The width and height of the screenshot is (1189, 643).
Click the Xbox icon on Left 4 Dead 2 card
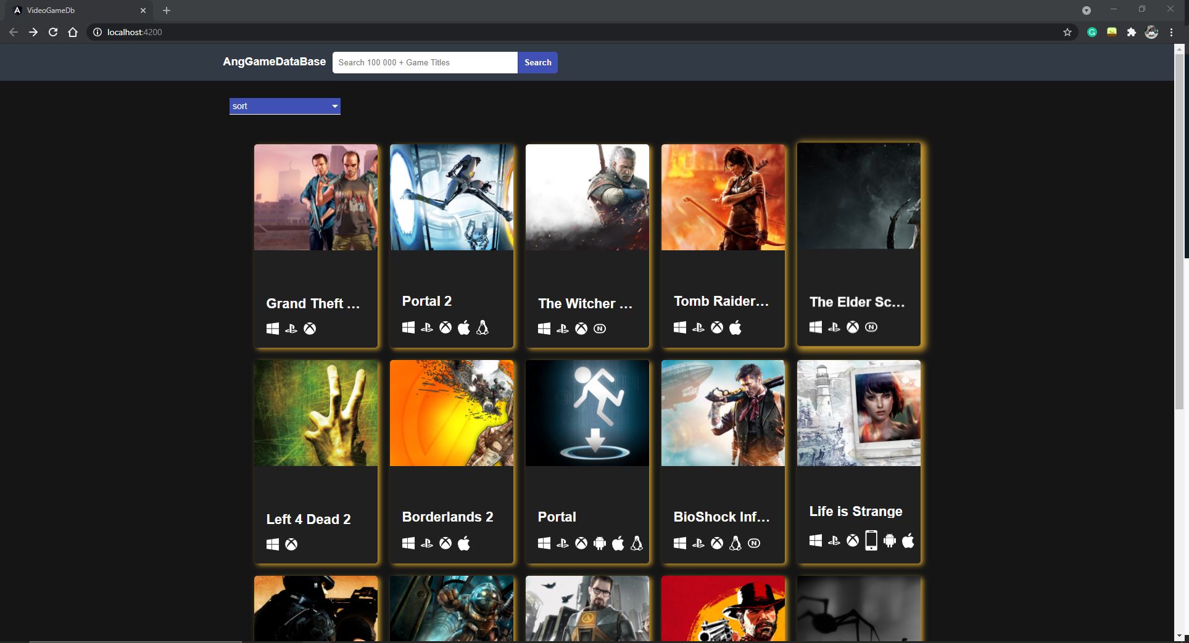point(291,544)
